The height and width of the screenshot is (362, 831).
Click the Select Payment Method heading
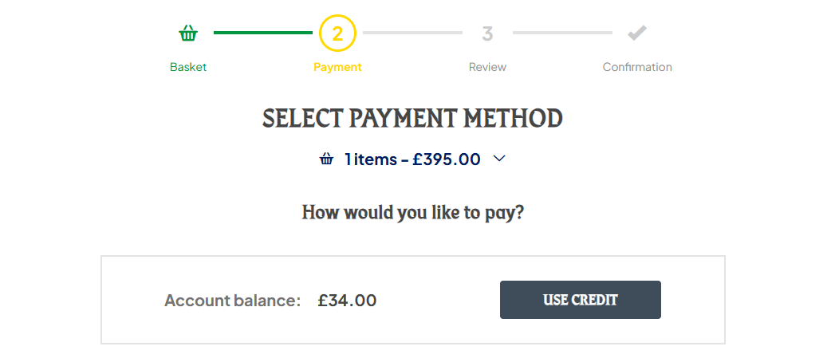tap(412, 119)
